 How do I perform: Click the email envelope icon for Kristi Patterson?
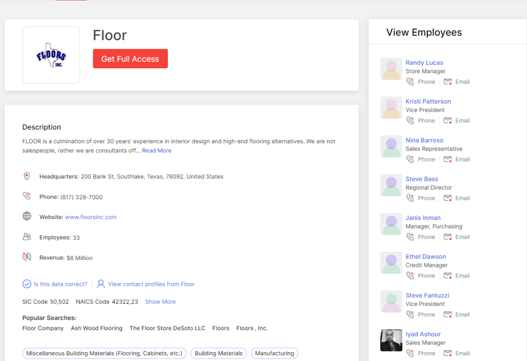[x=447, y=120]
